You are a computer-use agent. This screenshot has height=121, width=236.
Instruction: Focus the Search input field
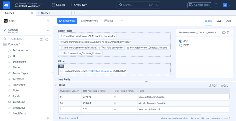138,5
